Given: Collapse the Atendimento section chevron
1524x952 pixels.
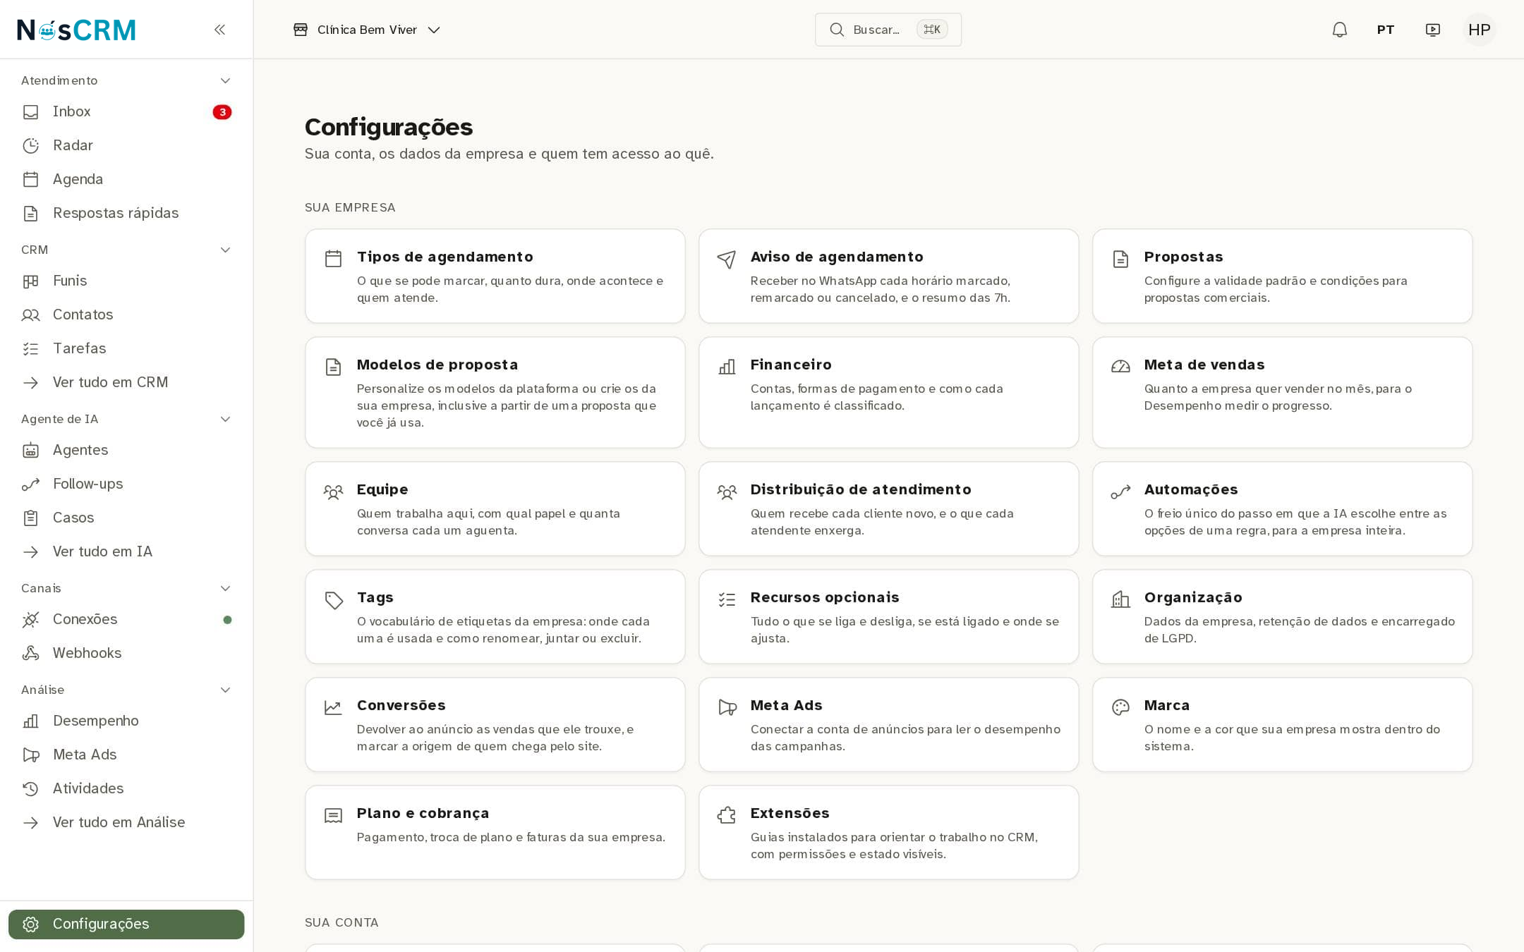Looking at the screenshot, I should 225,80.
